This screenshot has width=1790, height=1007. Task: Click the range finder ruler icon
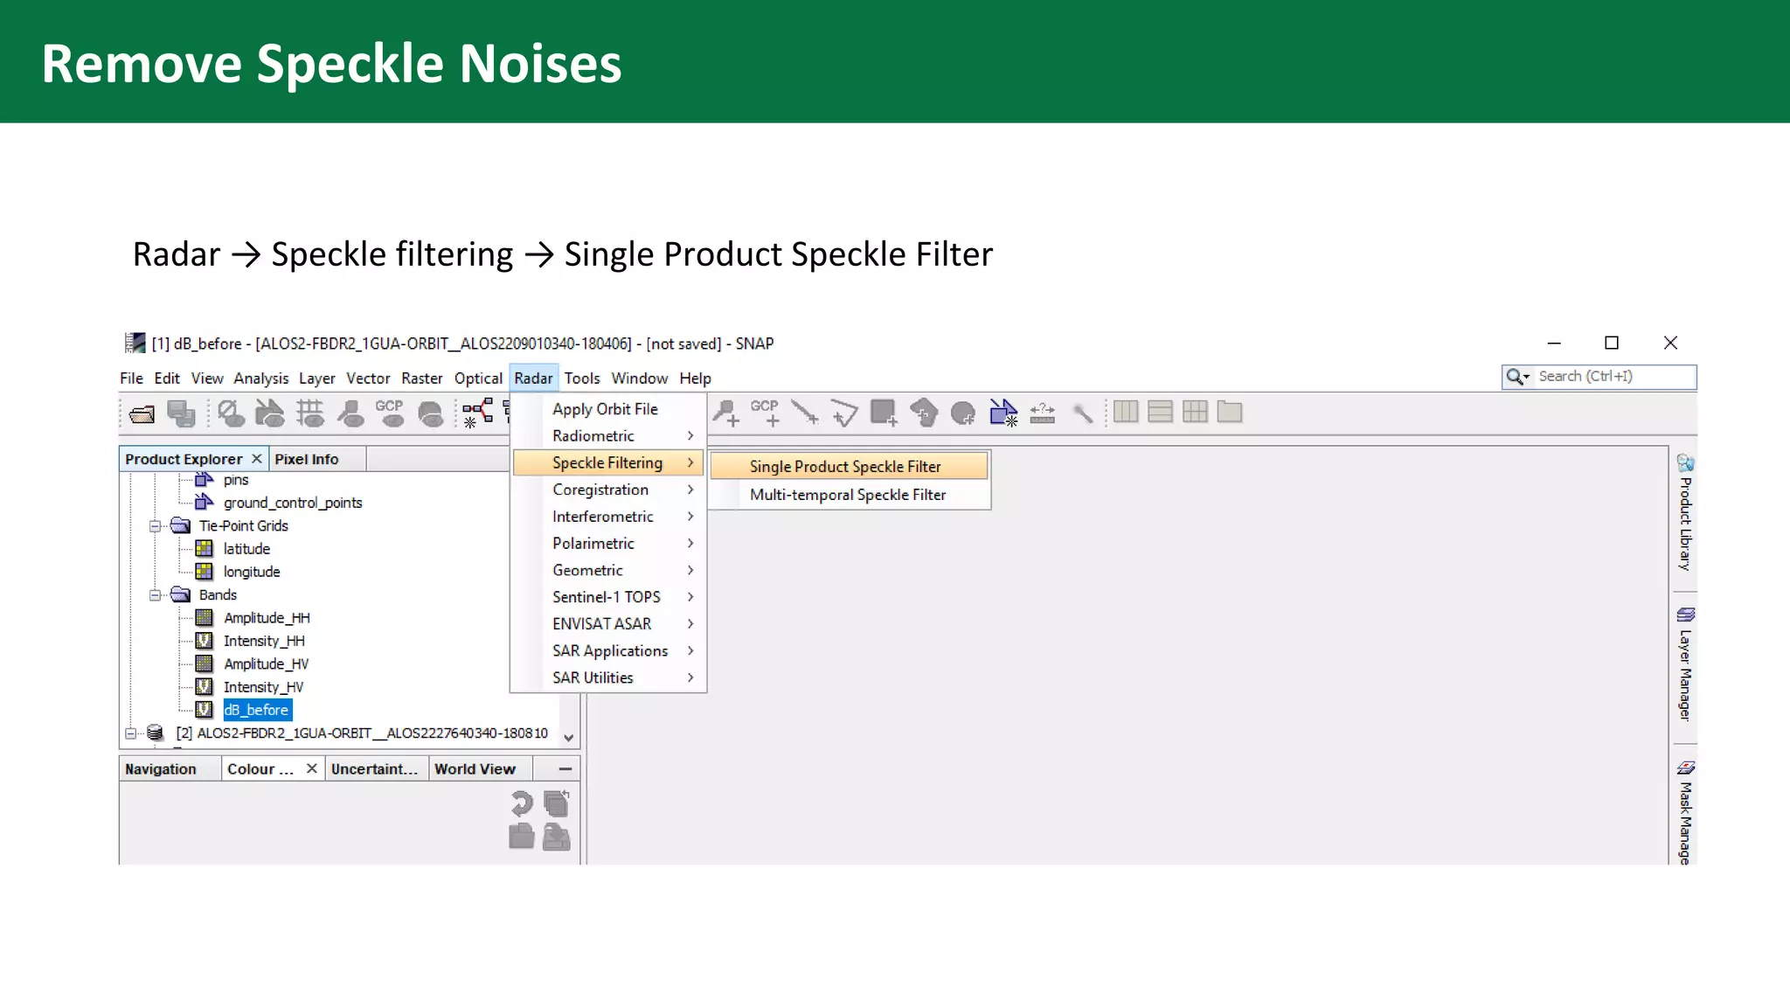1042,413
